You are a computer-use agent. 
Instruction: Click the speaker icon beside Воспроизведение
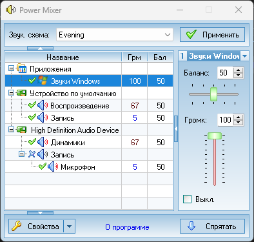coord(43,105)
